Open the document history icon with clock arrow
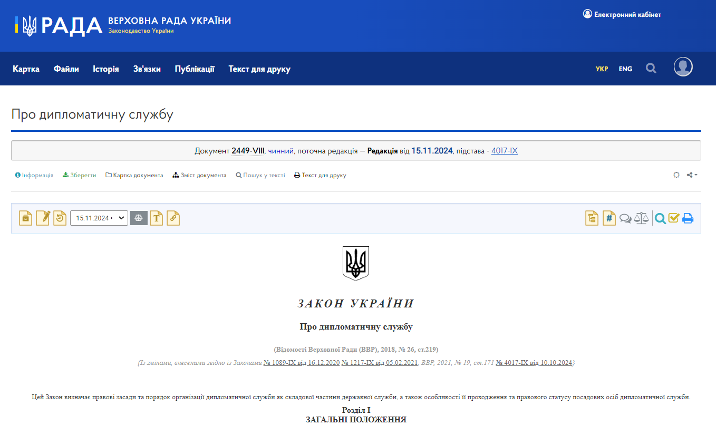The image size is (716, 425). 60,218
